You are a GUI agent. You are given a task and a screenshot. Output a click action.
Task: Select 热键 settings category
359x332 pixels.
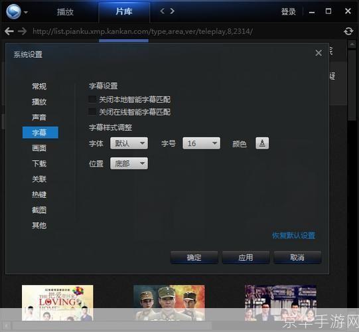39,195
